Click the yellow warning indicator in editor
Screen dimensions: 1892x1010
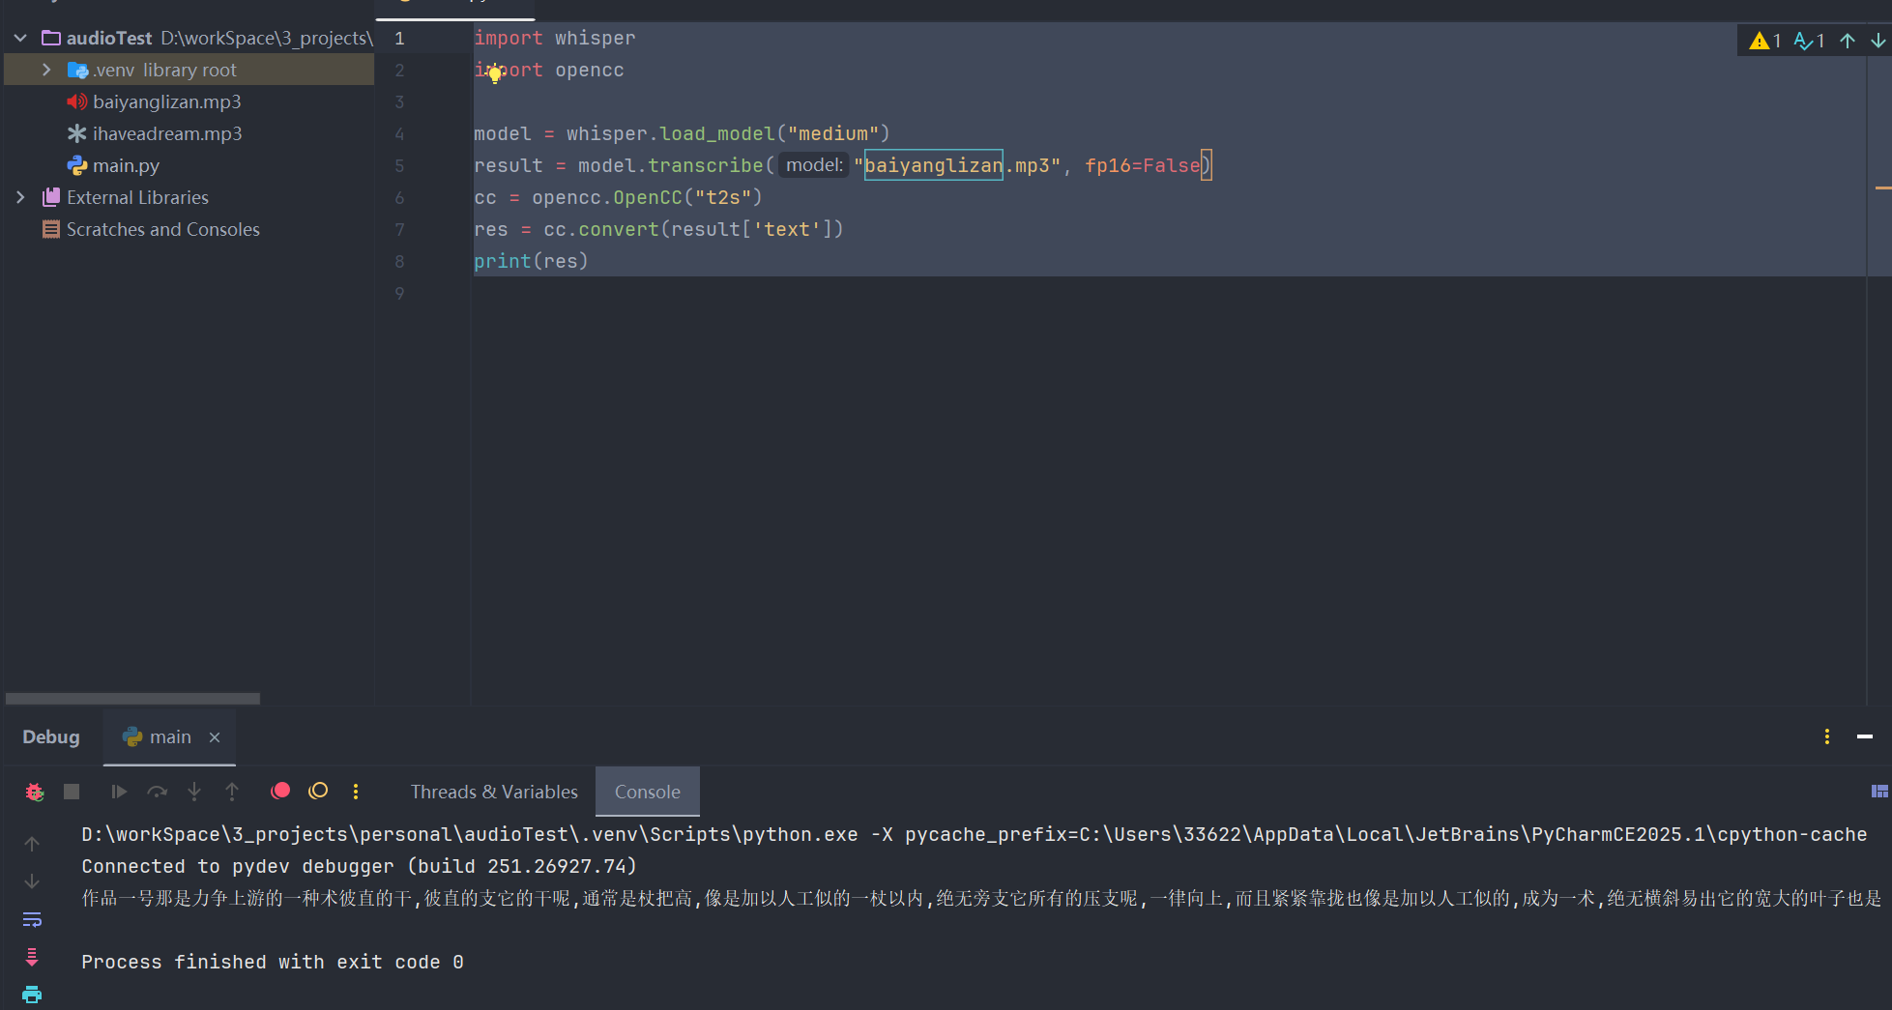tap(1763, 41)
